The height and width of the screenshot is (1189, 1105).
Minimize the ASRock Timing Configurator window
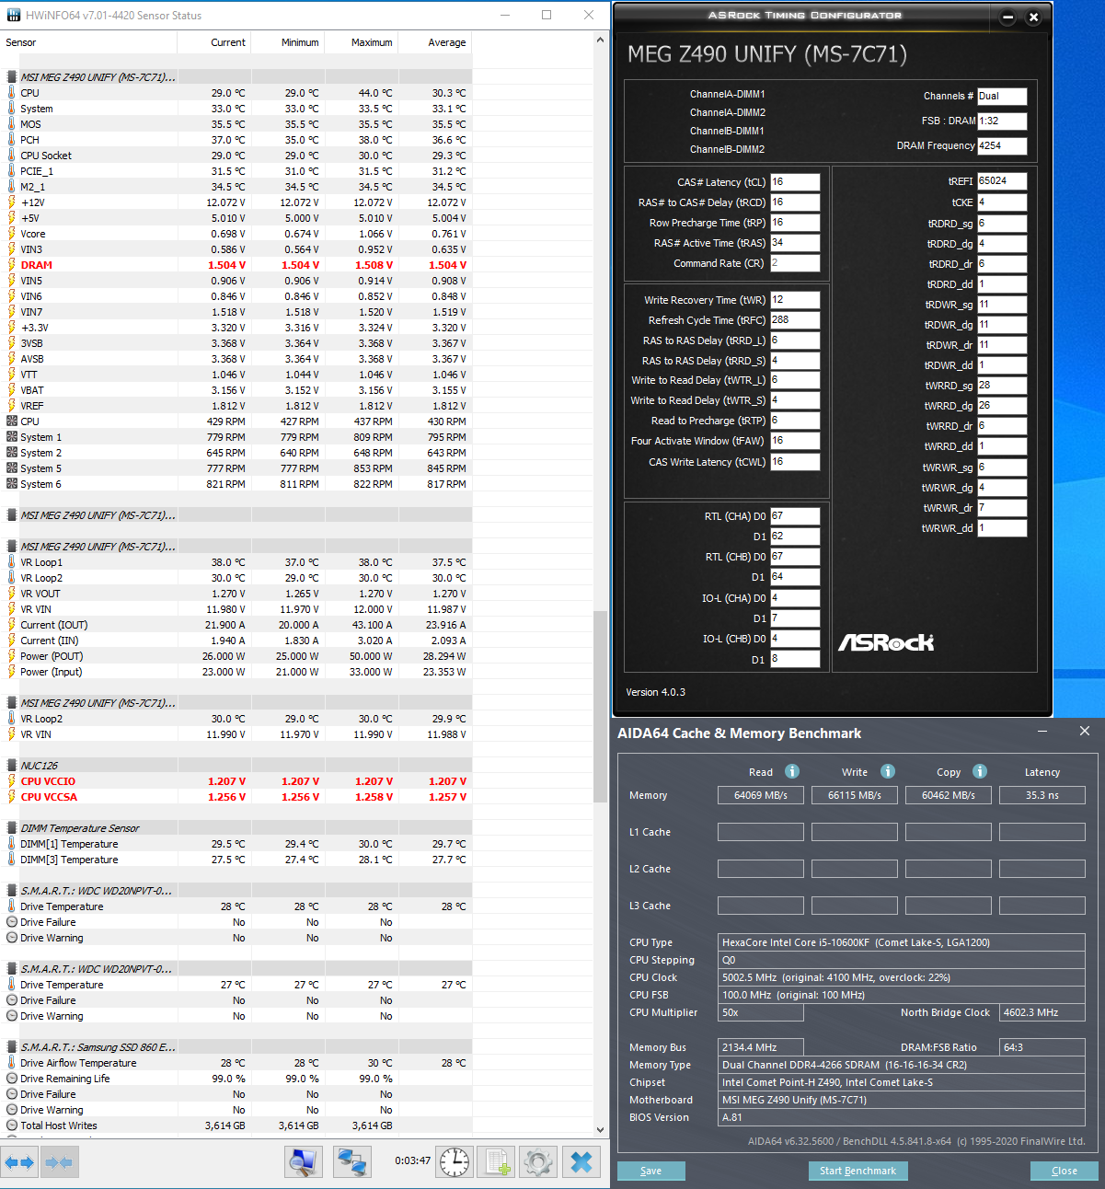pyautogui.click(x=1007, y=17)
